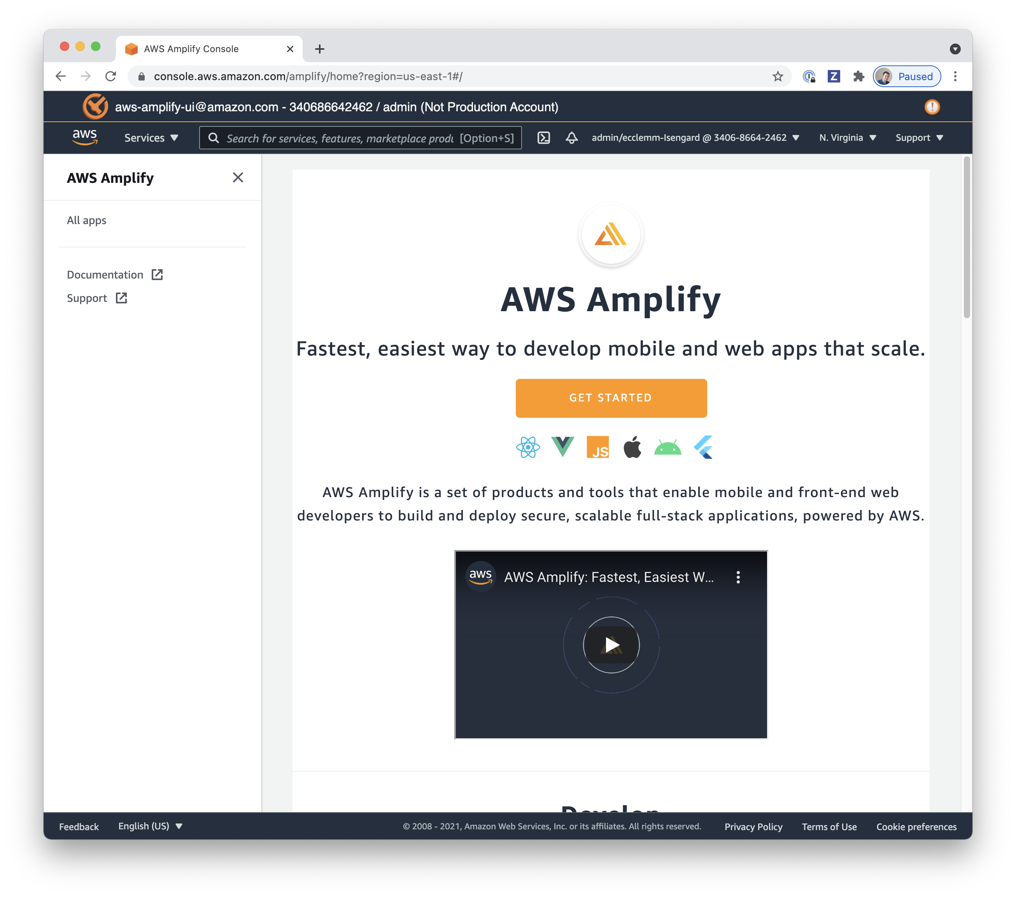Open the video's three-dot options menu
The image size is (1016, 897).
tap(738, 577)
